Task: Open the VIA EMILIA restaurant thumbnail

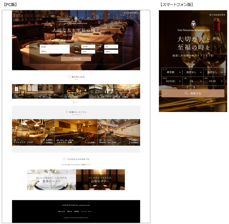Action: click(50, 91)
